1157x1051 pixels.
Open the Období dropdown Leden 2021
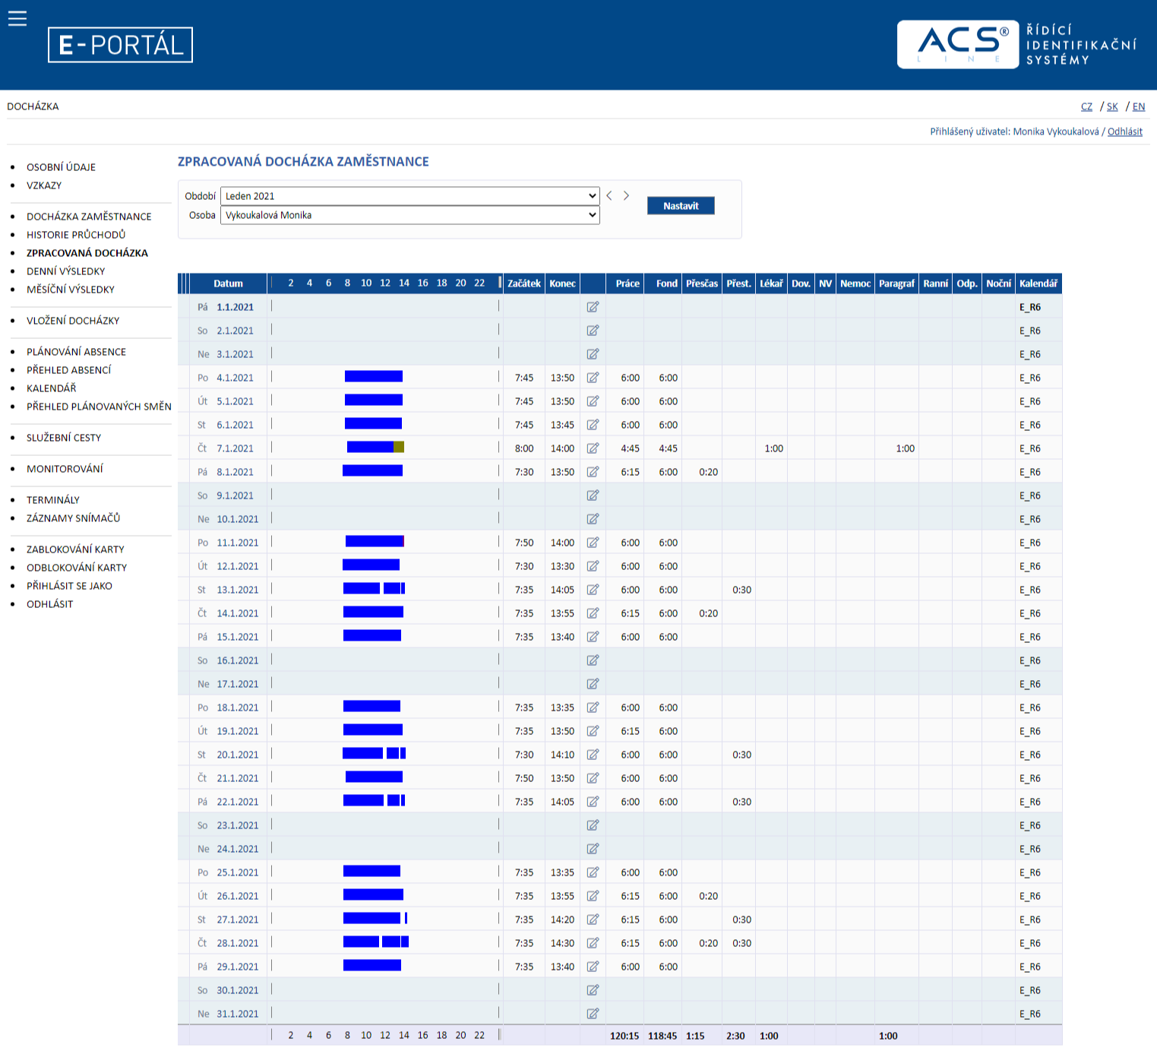click(410, 196)
